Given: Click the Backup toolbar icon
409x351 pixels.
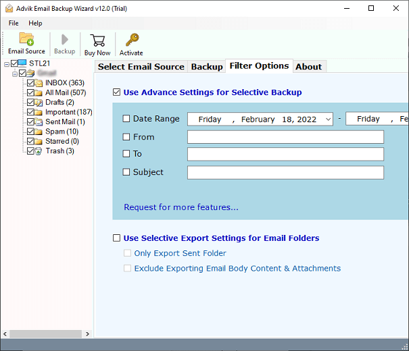Looking at the screenshot, I should pos(64,39).
